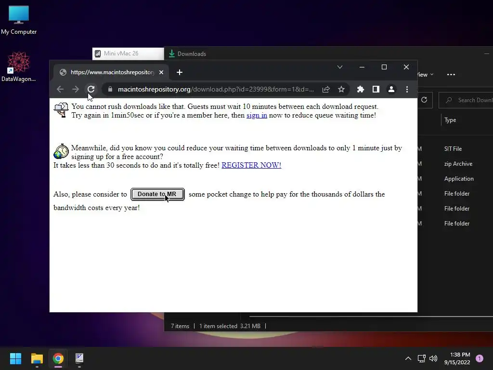The image size is (493, 370).
Task: Open Chrome extensions puzzle icon
Action: (360, 89)
